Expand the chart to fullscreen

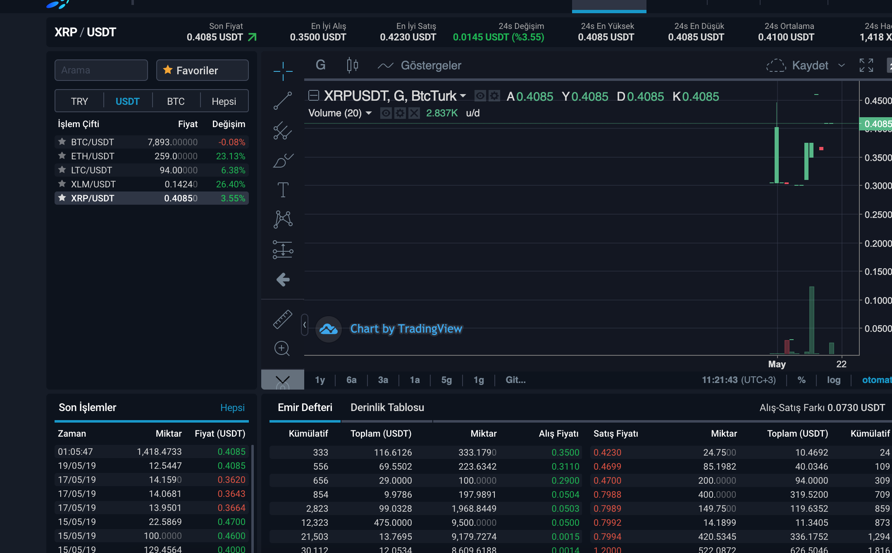tap(867, 65)
